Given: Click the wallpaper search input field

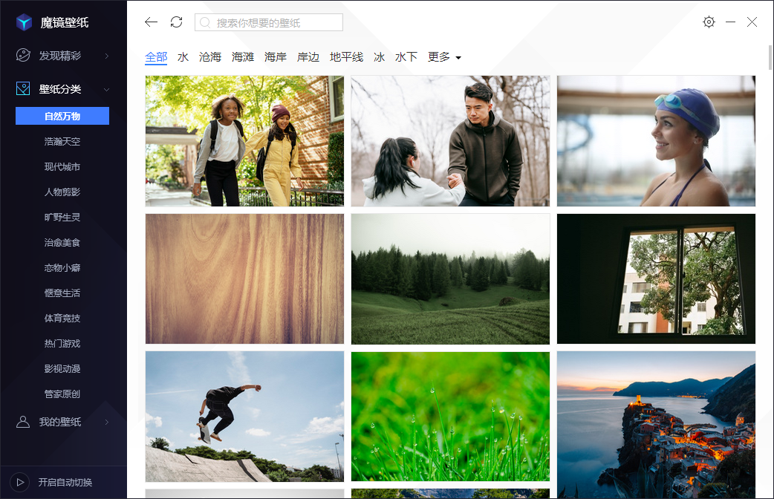Looking at the screenshot, I should (275, 22).
